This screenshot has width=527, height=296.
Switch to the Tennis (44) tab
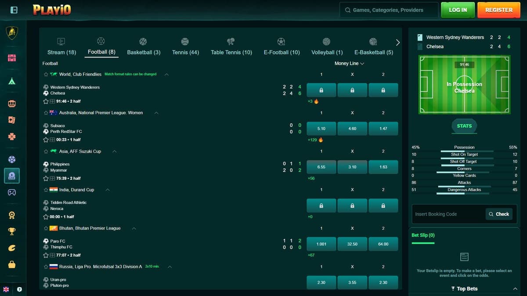click(185, 47)
